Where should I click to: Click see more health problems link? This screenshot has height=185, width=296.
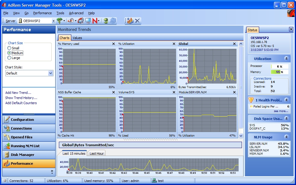281,111
